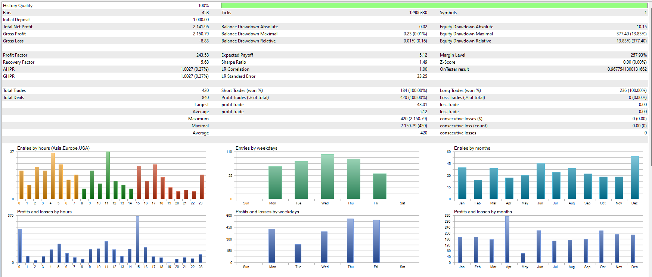The image size is (652, 277).
Task: Click the 'Entries by months' chart title
Action: pos(472,148)
